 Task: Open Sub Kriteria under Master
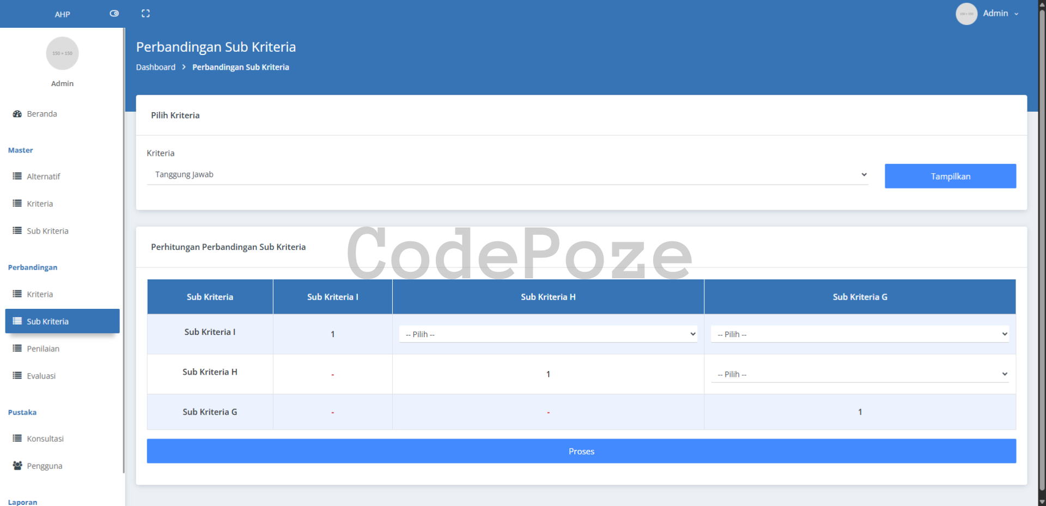tap(62, 231)
